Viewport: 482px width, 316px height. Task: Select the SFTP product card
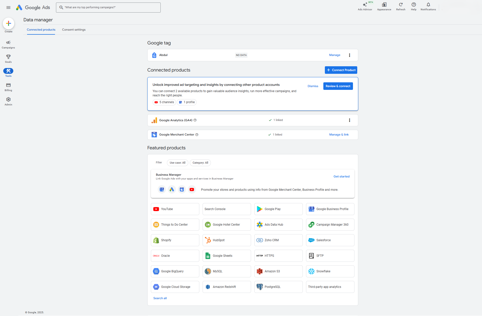330,256
